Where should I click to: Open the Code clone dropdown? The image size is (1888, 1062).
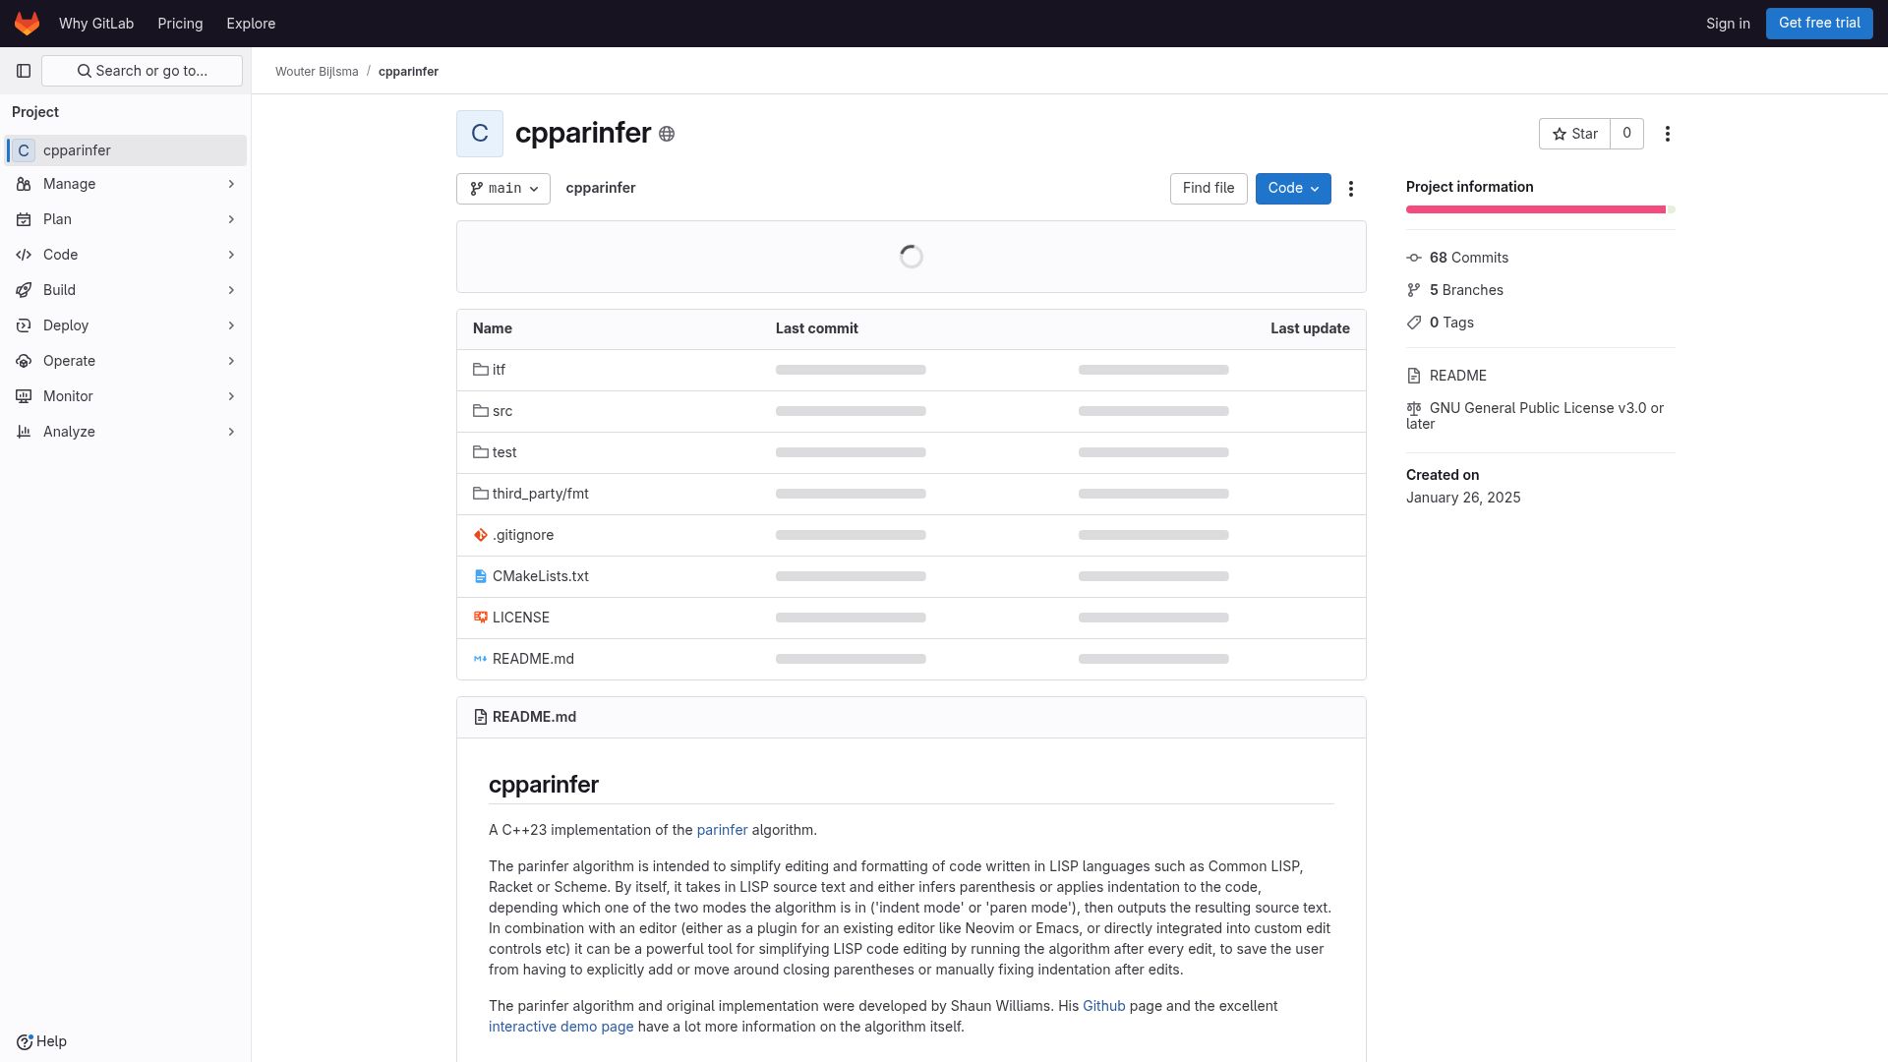[1293, 189]
